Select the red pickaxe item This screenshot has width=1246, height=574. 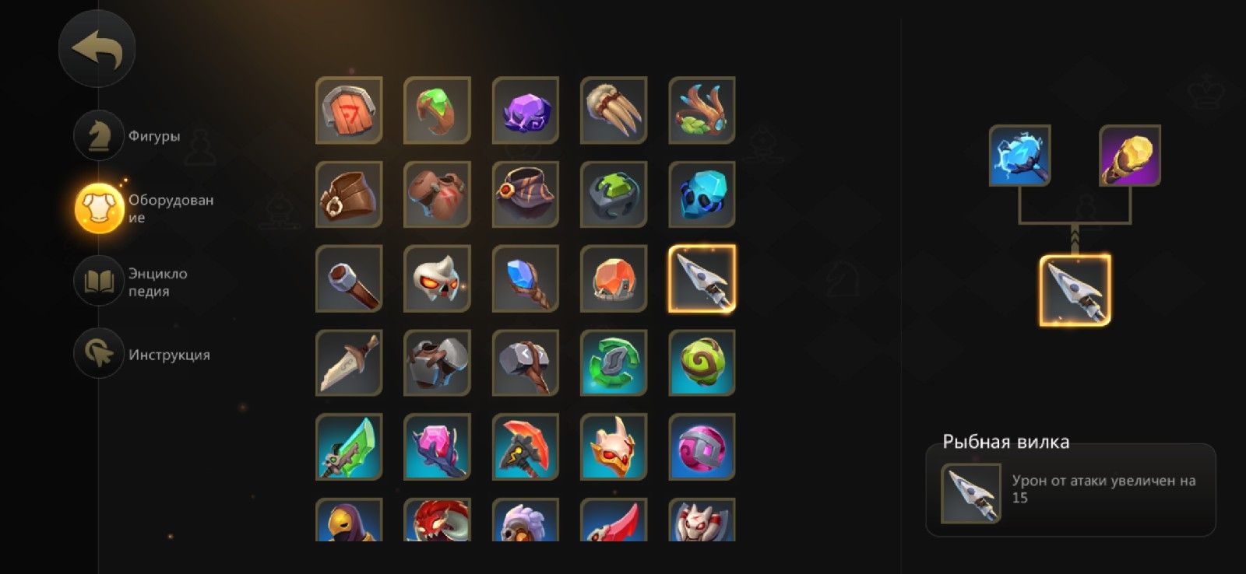point(526,446)
